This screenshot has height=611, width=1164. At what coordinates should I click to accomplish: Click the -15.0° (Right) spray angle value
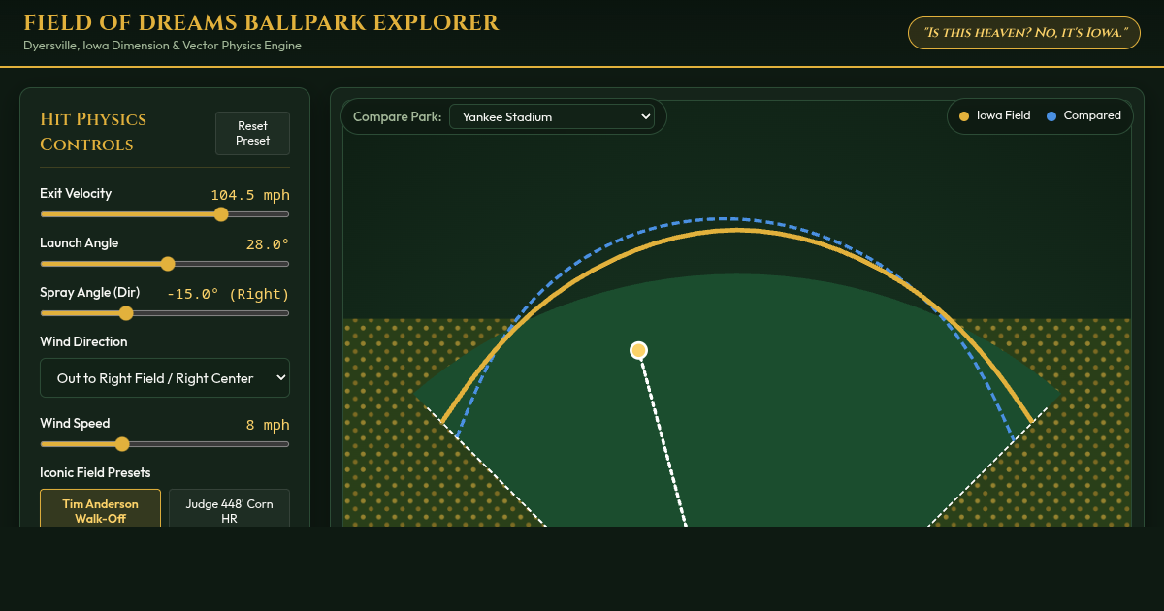228,294
